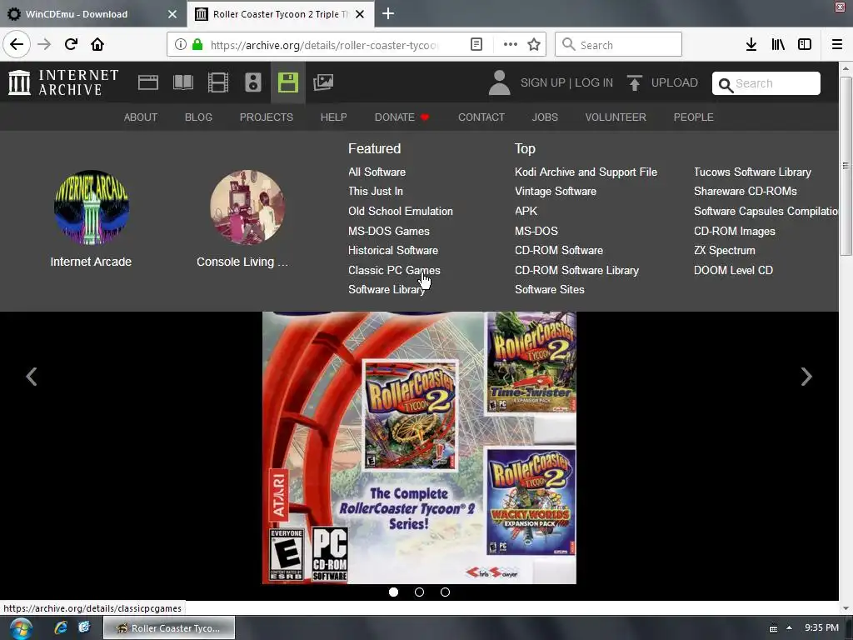Open Tucows Software Library link
Image resolution: width=853 pixels, height=640 pixels.
[x=752, y=172]
